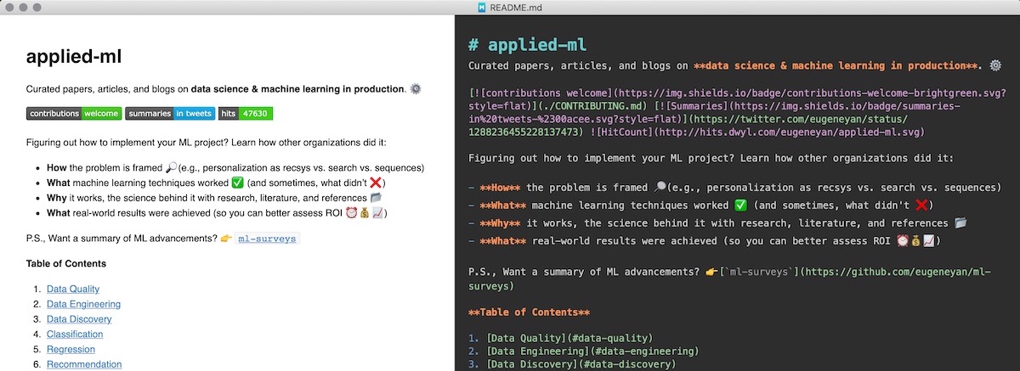
Task: Click the README.md file icon in title bar
Action: coord(482,7)
